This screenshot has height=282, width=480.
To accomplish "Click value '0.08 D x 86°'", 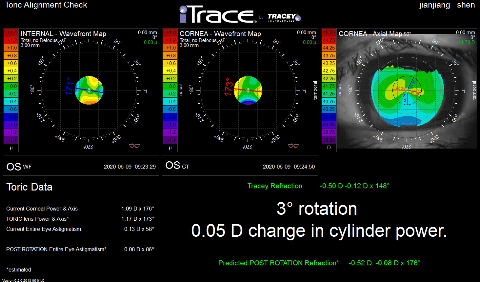I will (x=139, y=249).
